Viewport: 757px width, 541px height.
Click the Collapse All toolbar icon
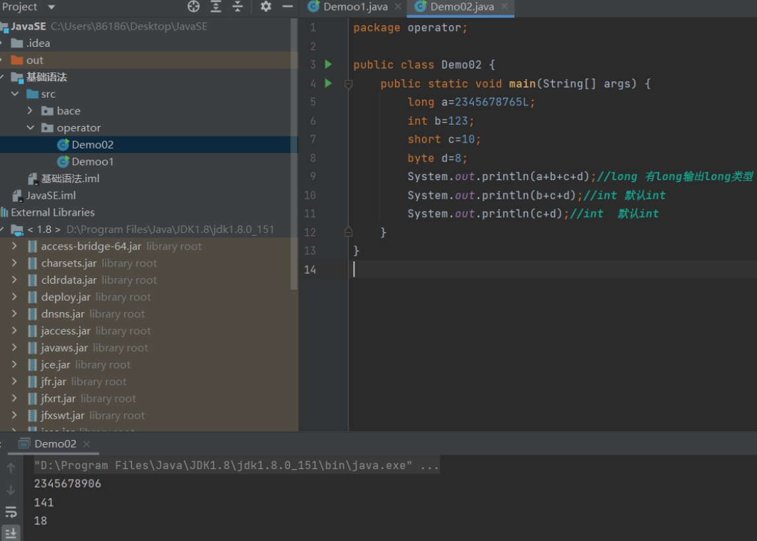point(238,7)
